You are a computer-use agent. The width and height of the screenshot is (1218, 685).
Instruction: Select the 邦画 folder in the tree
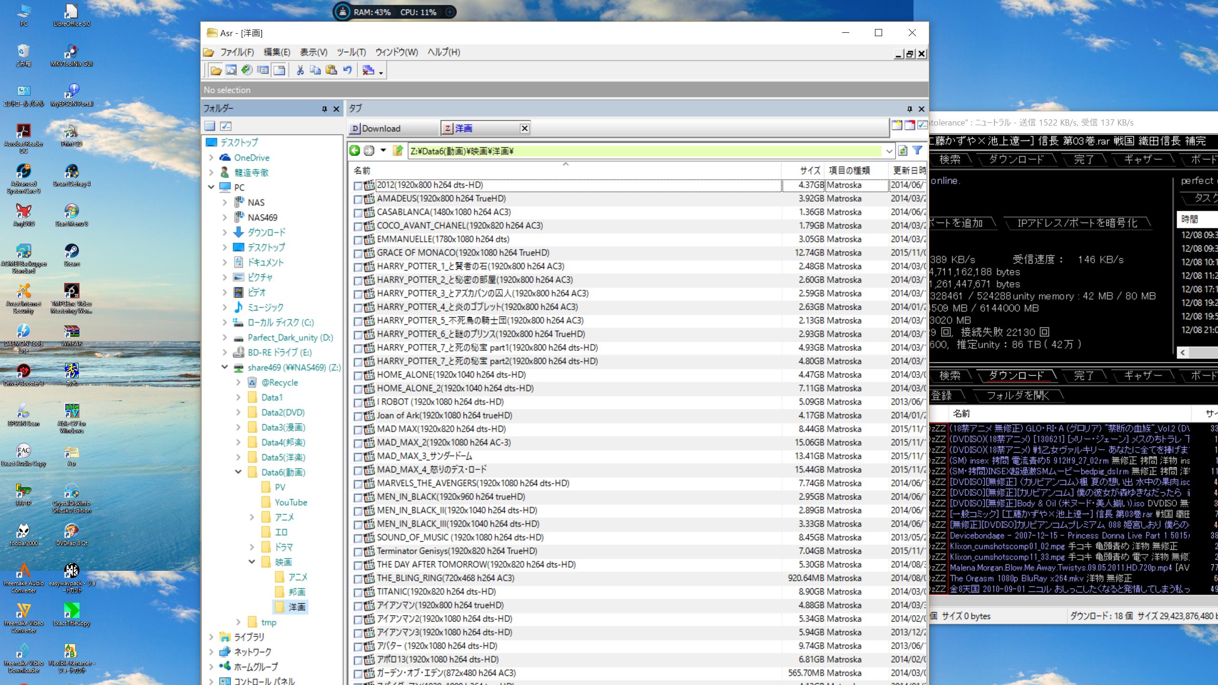click(297, 592)
